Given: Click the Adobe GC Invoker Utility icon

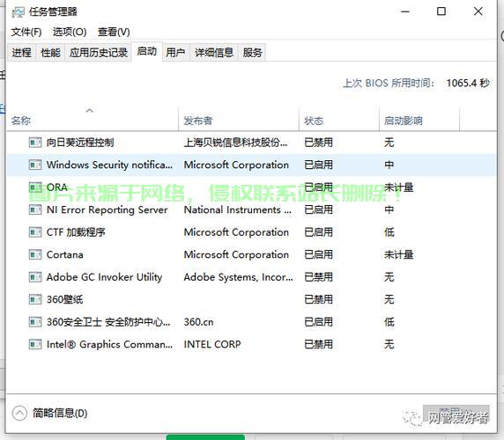Looking at the screenshot, I should [35, 277].
